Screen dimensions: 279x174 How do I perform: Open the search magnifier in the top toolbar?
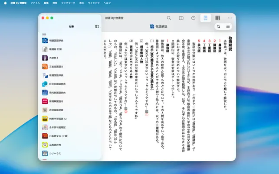point(169,18)
